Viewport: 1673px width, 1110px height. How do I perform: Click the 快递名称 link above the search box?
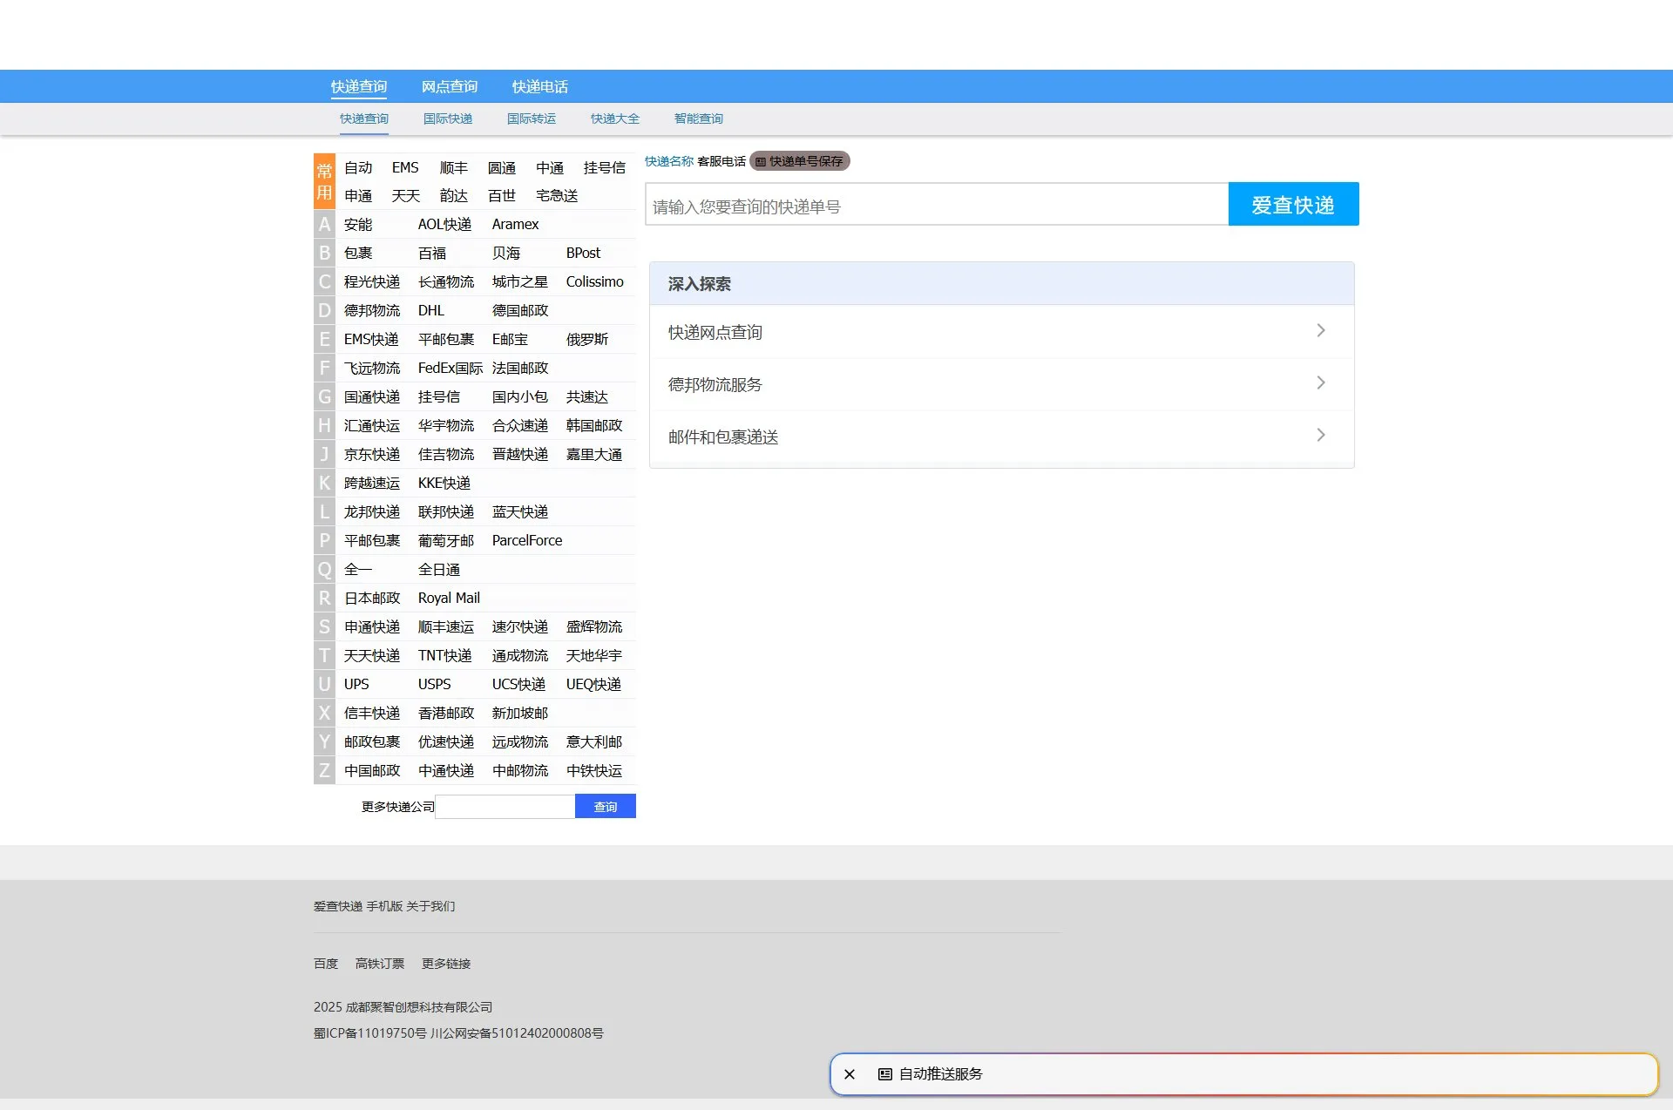669,161
